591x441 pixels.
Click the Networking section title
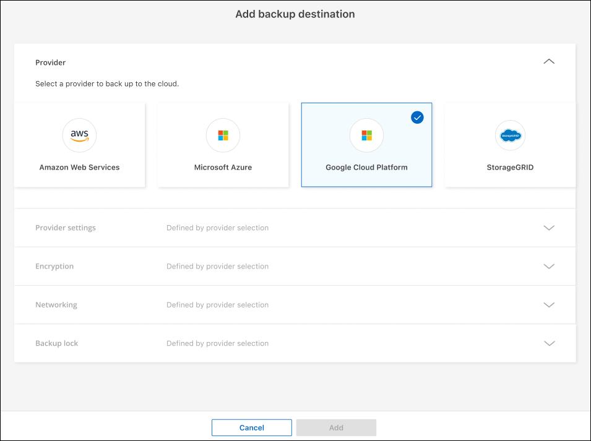56,305
